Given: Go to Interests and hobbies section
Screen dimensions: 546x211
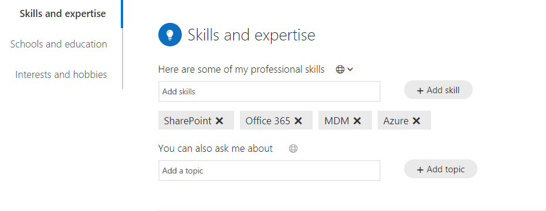Looking at the screenshot, I should click(x=61, y=74).
